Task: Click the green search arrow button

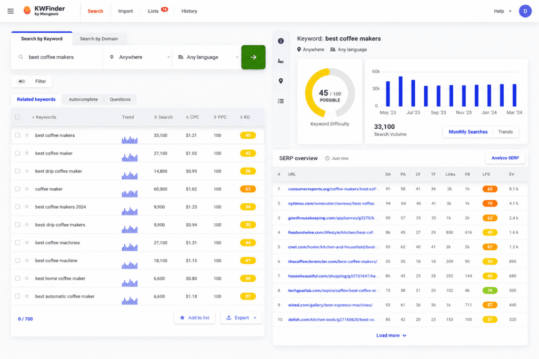Action: click(x=253, y=57)
